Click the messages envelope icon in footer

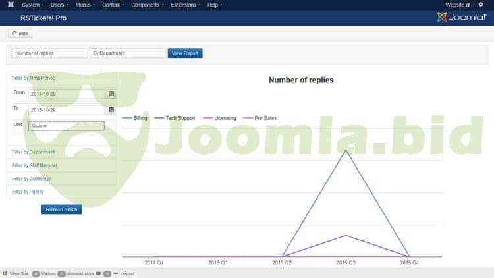click(98, 273)
